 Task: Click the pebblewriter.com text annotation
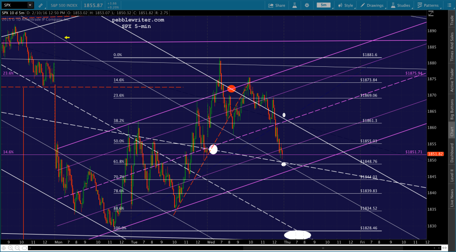(x=138, y=20)
